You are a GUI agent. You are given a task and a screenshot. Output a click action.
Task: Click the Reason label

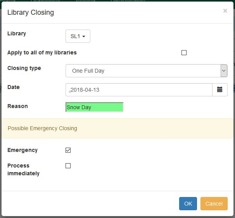[x=17, y=106]
